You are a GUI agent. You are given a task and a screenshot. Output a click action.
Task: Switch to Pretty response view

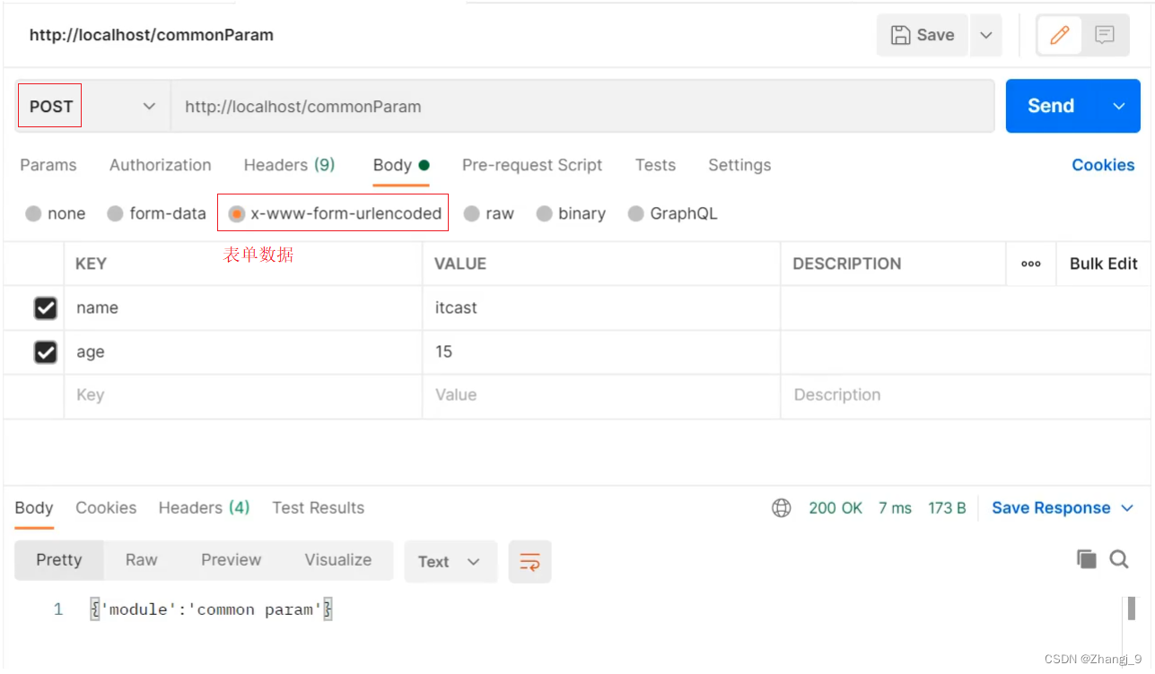click(59, 560)
